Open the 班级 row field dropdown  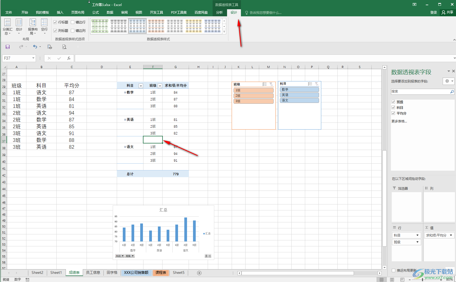tap(417, 242)
